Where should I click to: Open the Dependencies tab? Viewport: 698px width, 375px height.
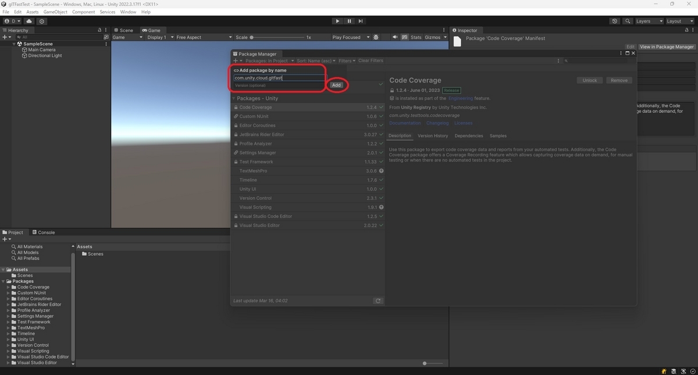click(x=469, y=135)
